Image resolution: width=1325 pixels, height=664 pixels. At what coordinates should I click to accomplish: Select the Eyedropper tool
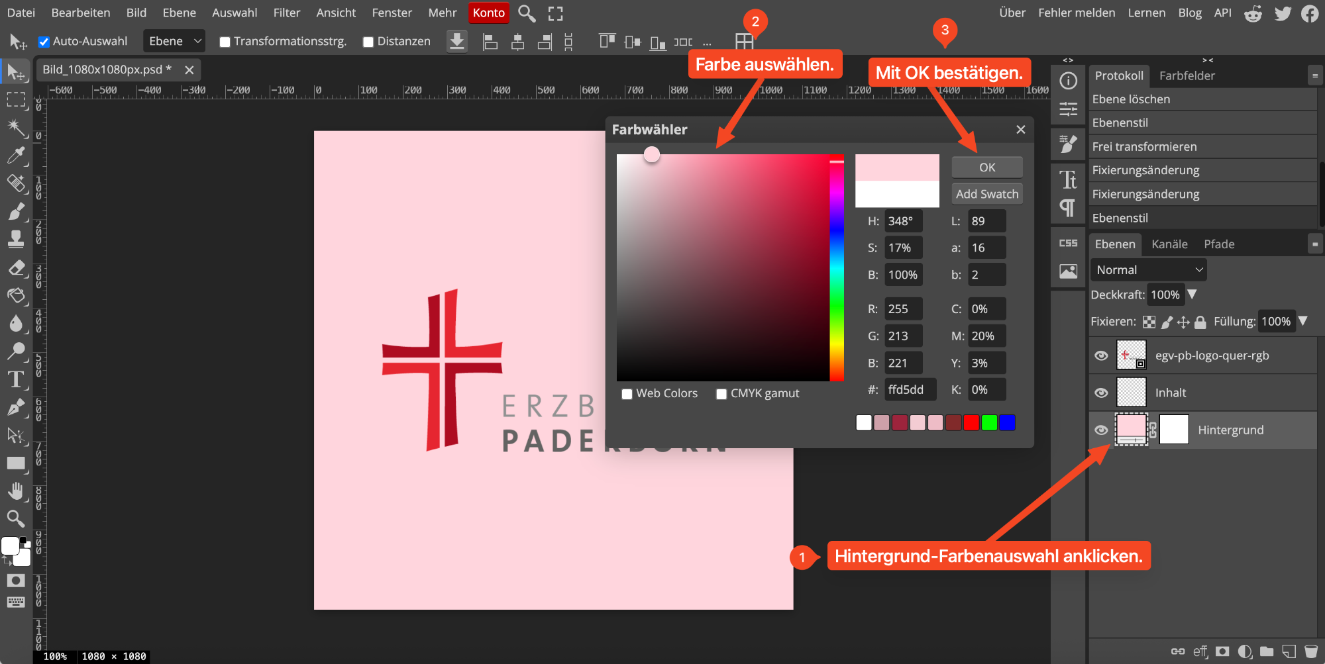pos(16,155)
